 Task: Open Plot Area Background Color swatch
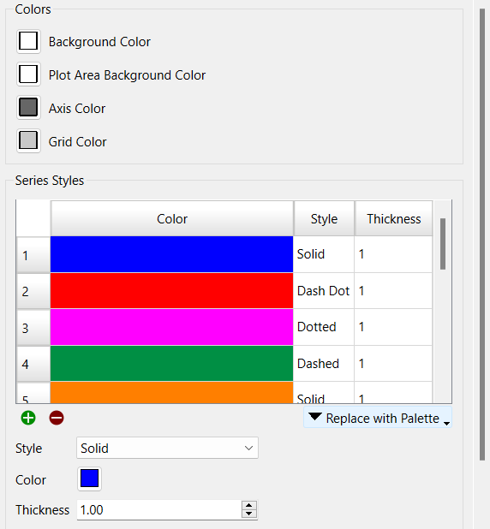pyautogui.click(x=28, y=74)
